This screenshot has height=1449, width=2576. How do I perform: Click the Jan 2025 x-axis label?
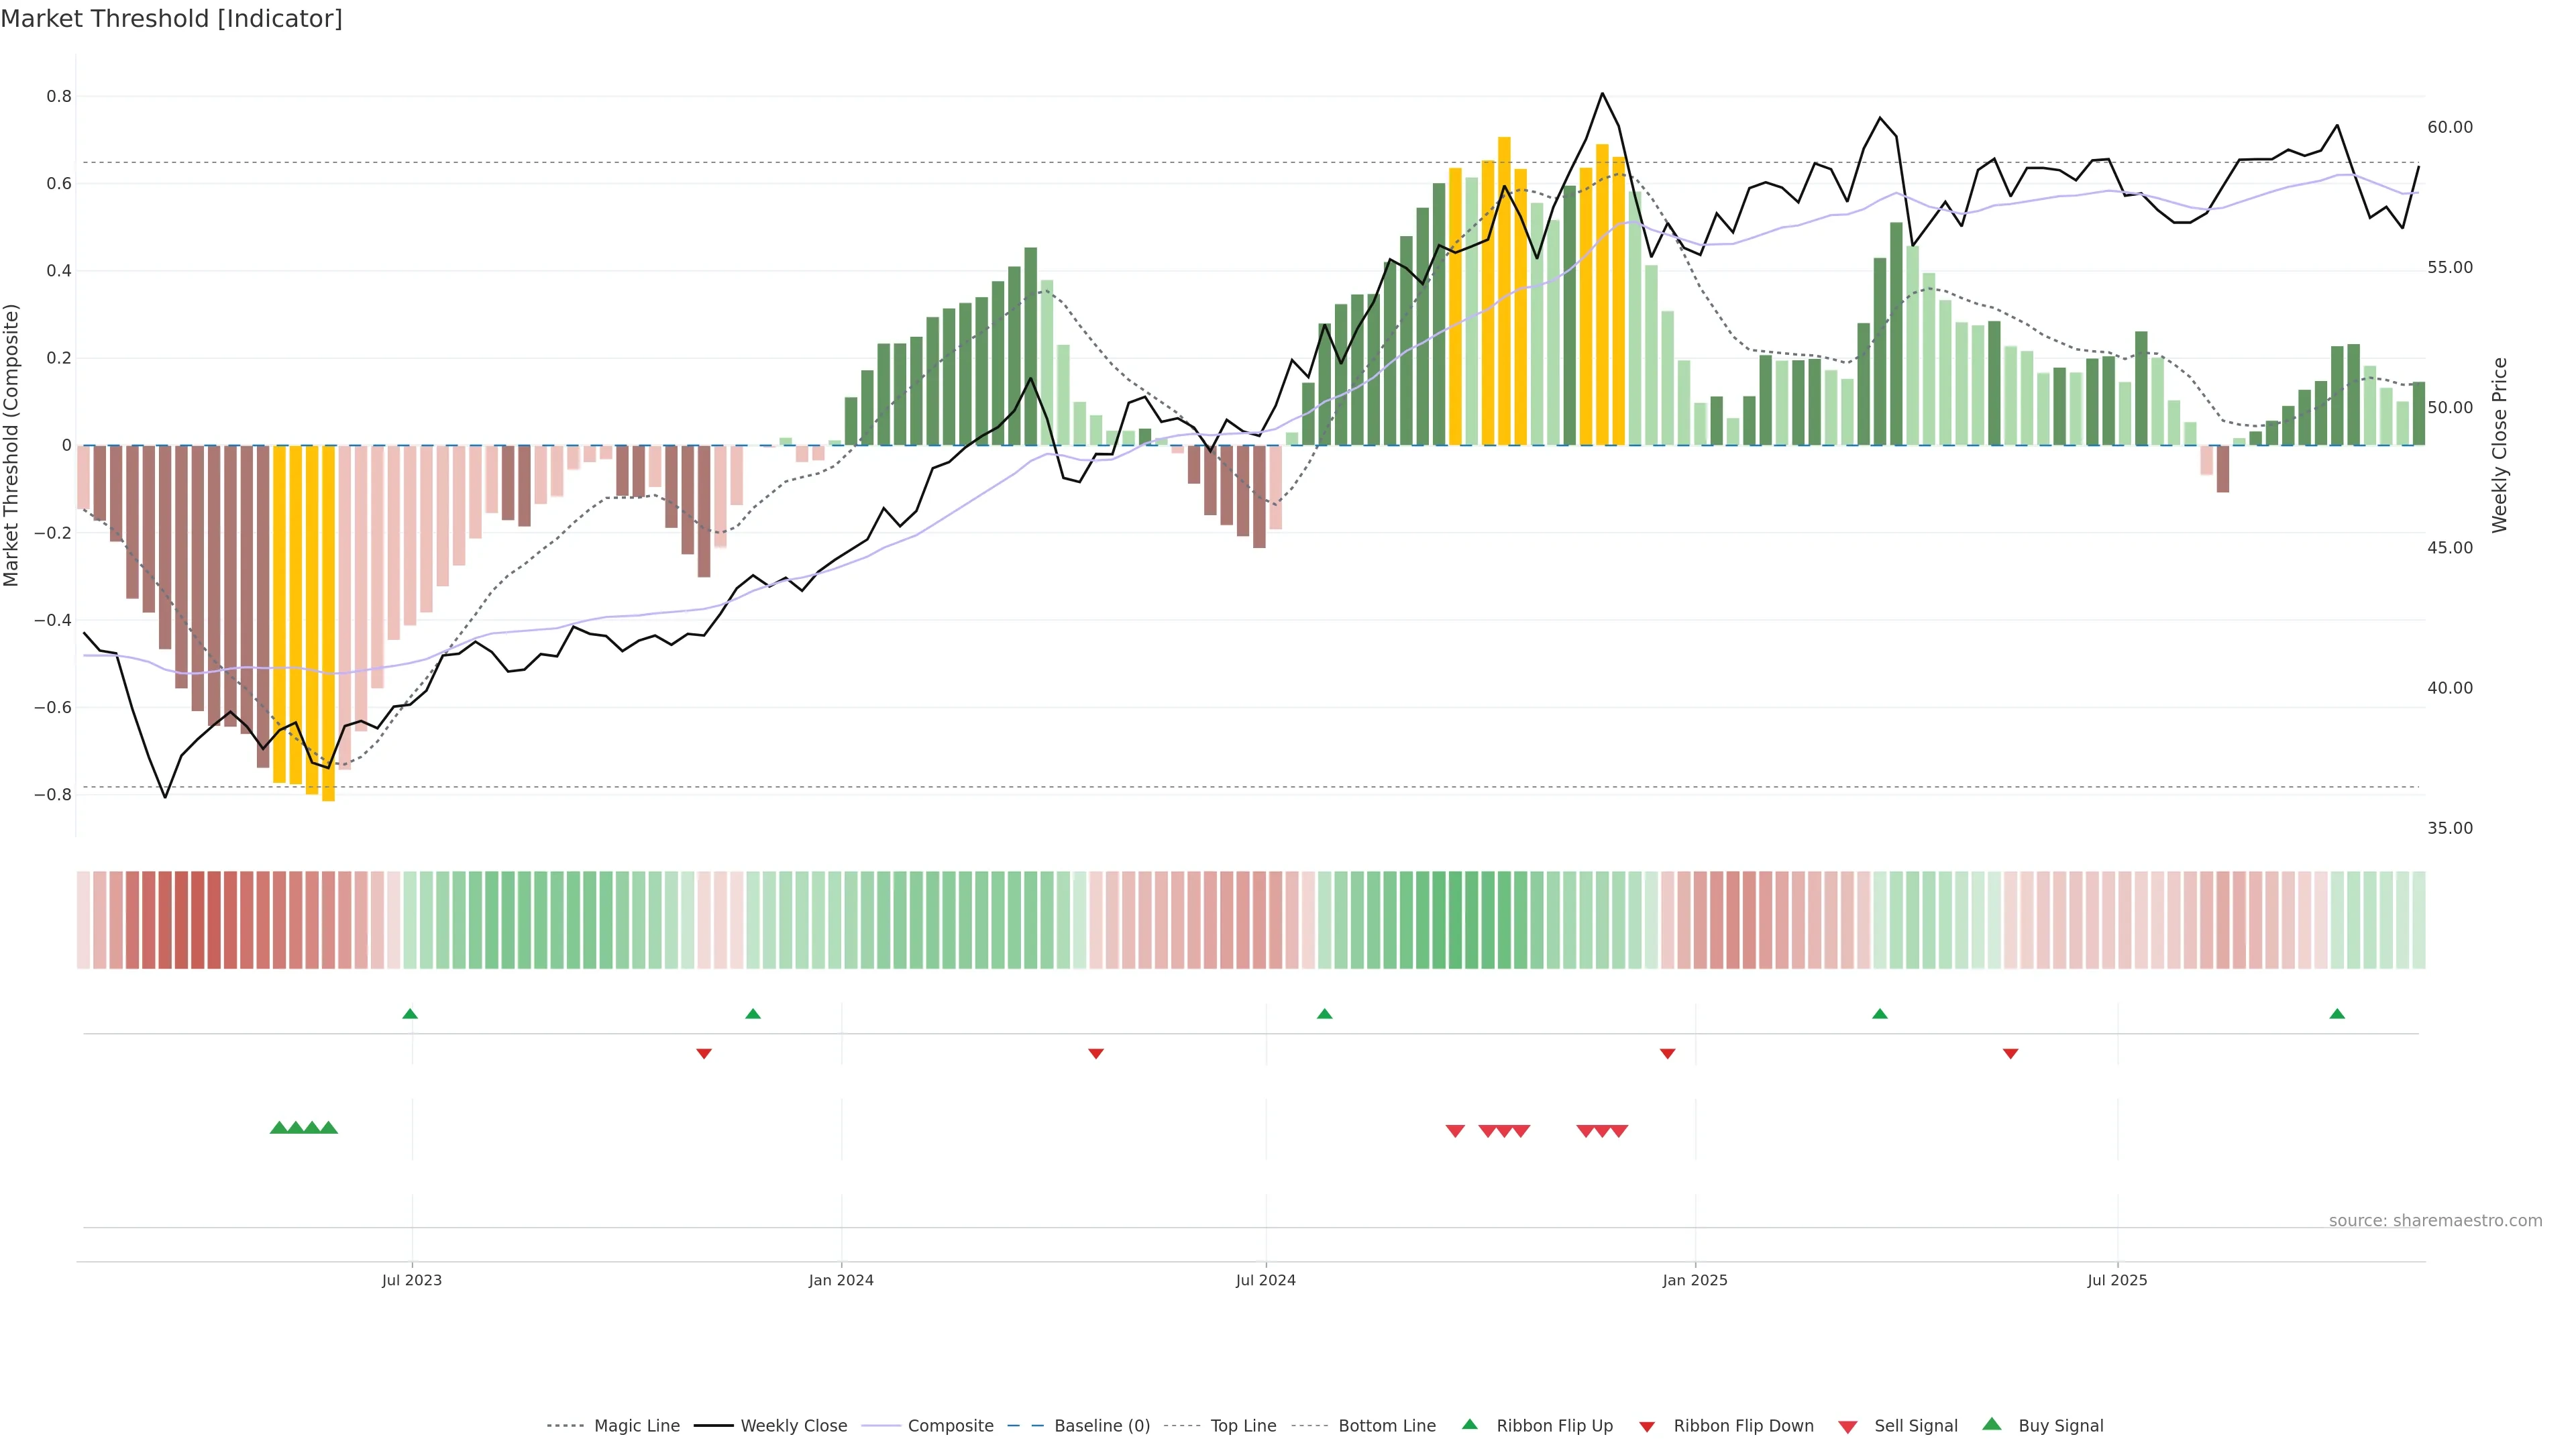[x=1694, y=1280]
